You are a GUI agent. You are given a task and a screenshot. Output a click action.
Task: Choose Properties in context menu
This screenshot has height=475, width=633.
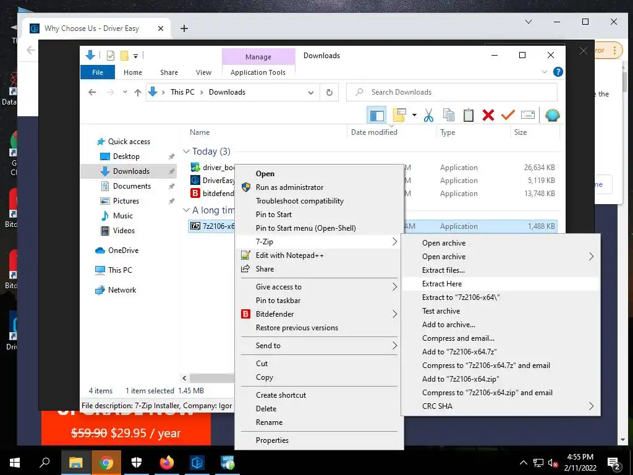pyautogui.click(x=272, y=440)
